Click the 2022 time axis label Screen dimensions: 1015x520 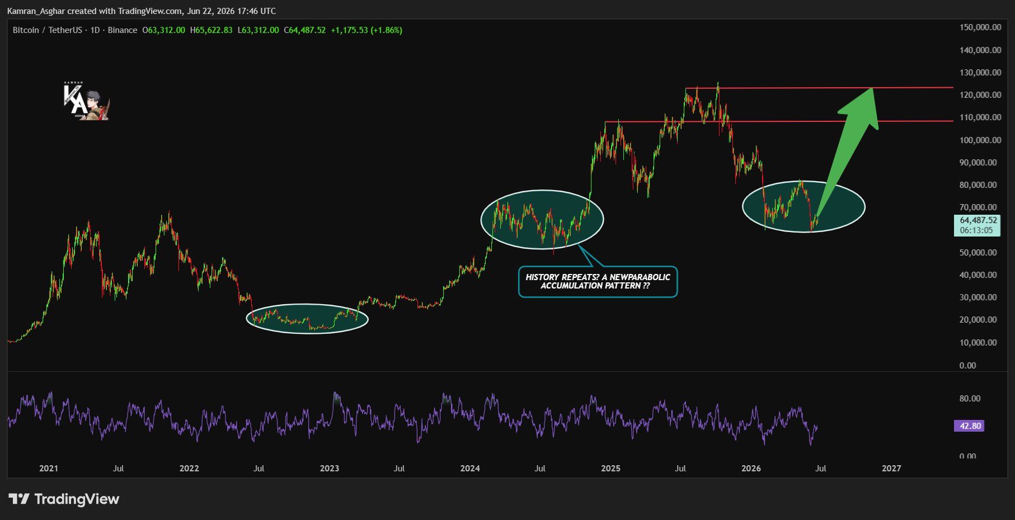pos(189,469)
